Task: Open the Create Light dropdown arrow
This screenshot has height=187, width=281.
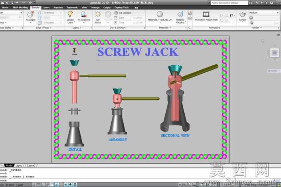Action: (75, 22)
